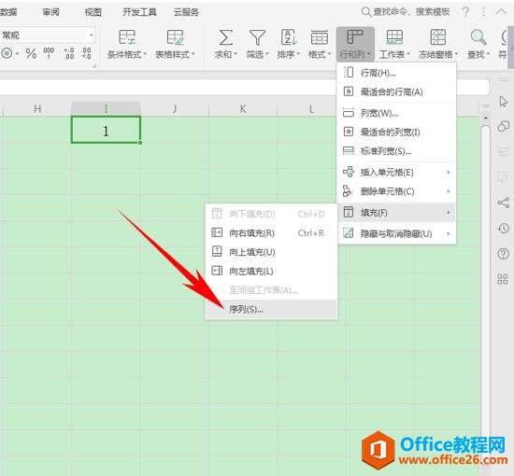Viewport: 514px width, 476px height.
Task: Switch to the 数据 data tab
Action: pos(8,12)
